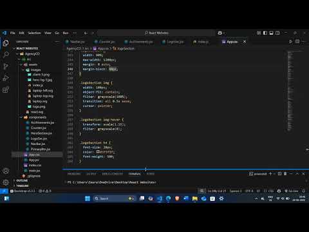Maximize the terminal panel size
309x232 pixels.
(x=297, y=173)
